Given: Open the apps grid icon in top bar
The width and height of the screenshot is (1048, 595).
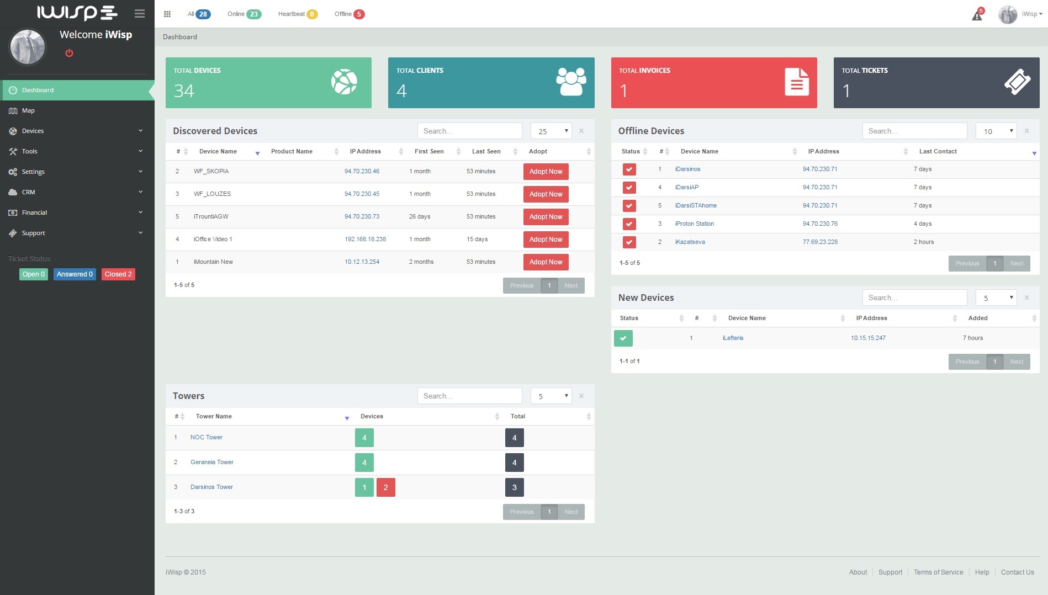Looking at the screenshot, I should (167, 14).
